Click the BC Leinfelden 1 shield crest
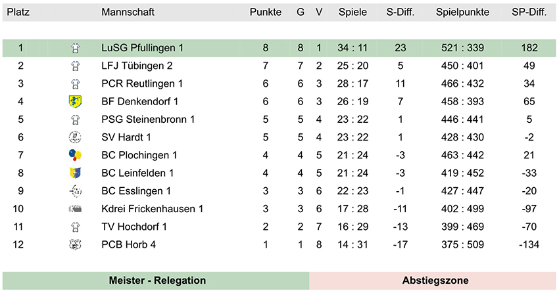The height and width of the screenshot is (291, 559). click(x=75, y=173)
